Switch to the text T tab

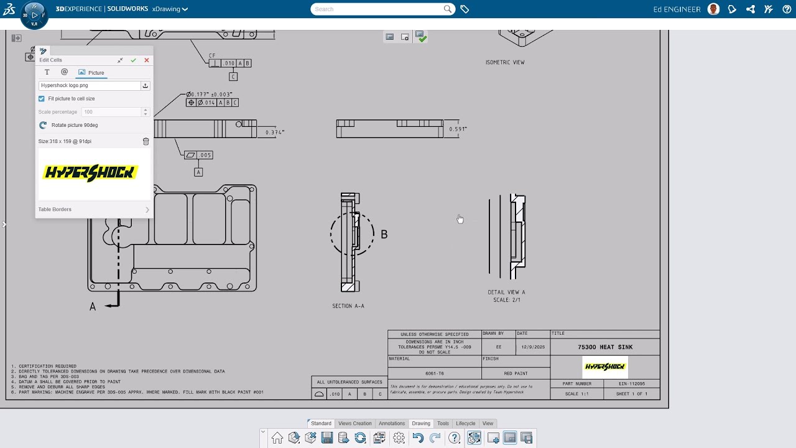click(47, 72)
